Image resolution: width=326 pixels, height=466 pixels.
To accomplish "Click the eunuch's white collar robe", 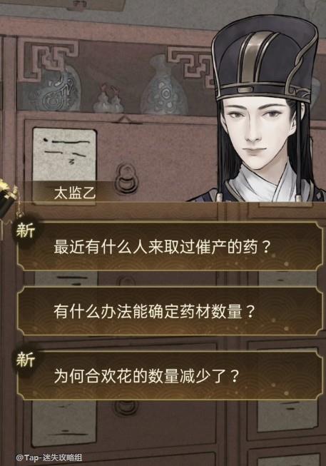I will pos(265,183).
